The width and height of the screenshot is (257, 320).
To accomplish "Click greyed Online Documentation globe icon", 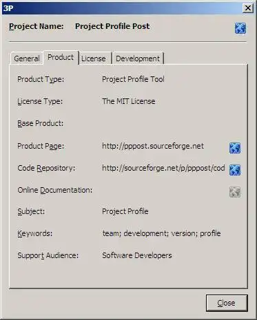I will click(x=235, y=192).
